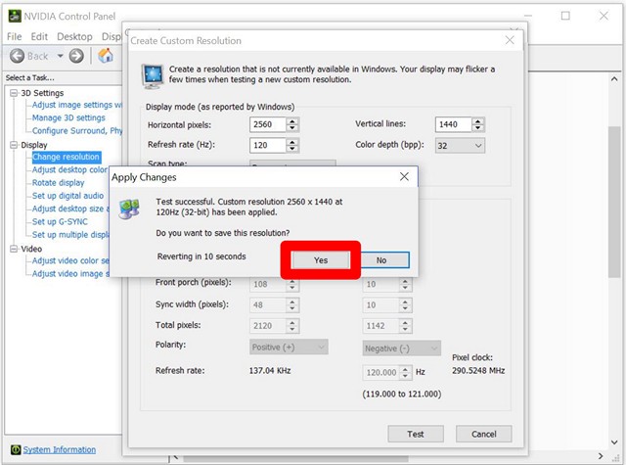Screen dimensions: 626x465
Task: Close the Apply Changes dialog
Action: [404, 176]
